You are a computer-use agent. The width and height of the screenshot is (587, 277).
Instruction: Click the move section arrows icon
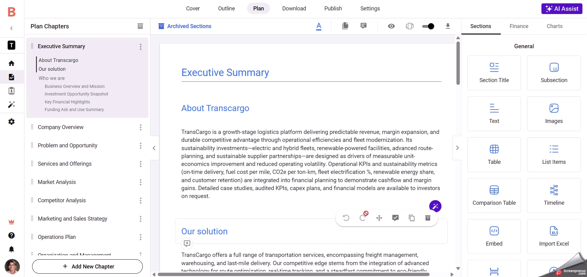tap(379, 218)
